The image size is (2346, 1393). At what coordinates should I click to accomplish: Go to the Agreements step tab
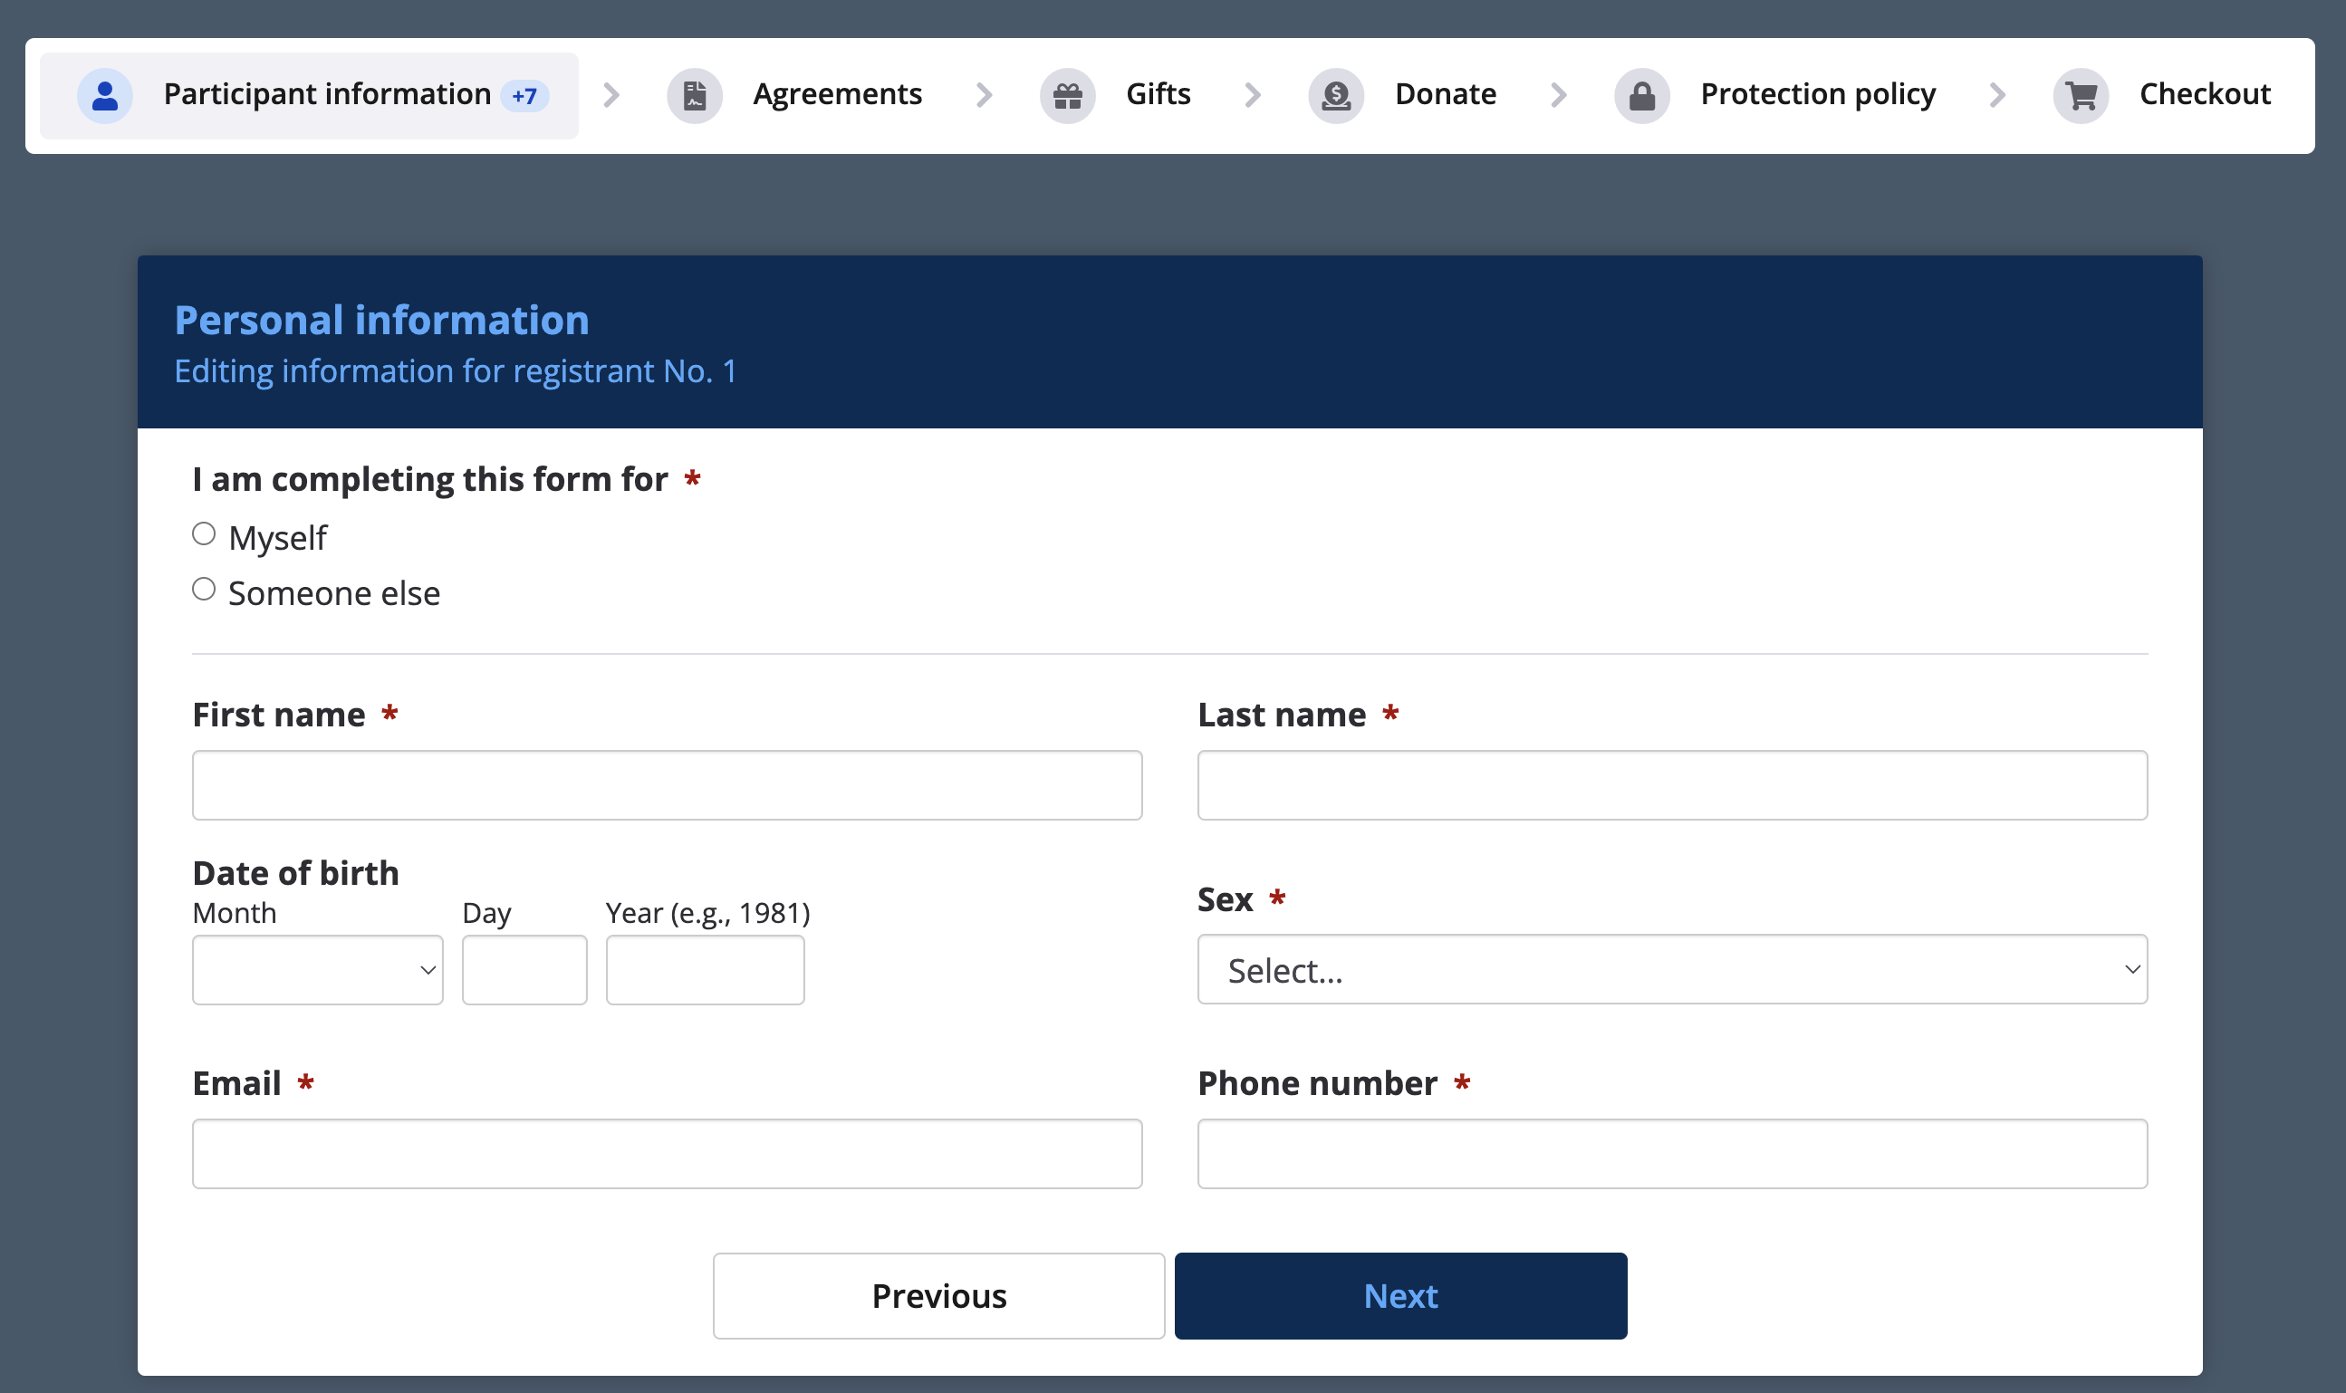coord(836,95)
